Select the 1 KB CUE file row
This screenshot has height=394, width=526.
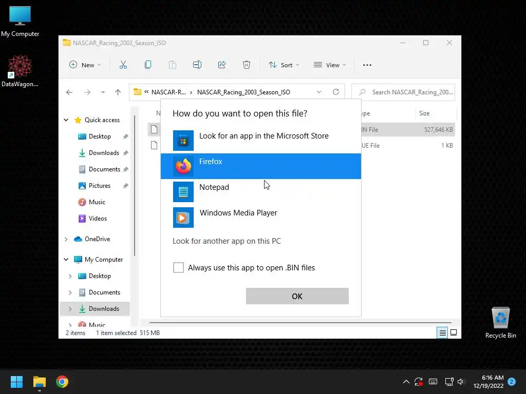pos(301,145)
